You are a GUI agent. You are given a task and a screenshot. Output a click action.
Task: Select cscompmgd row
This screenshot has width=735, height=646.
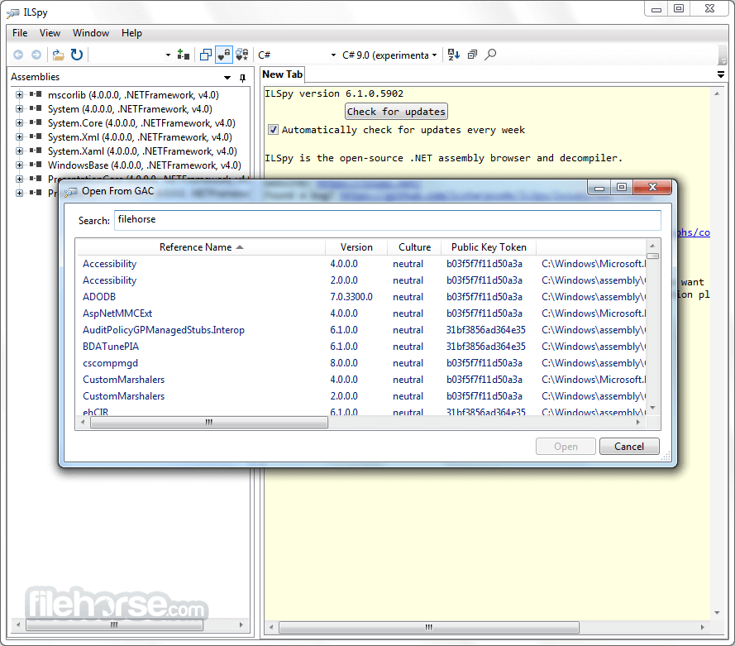click(361, 363)
